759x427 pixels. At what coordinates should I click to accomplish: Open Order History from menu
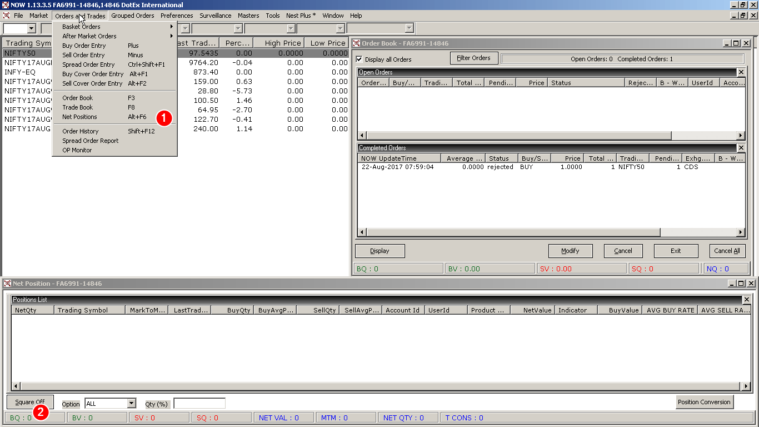pos(114,131)
